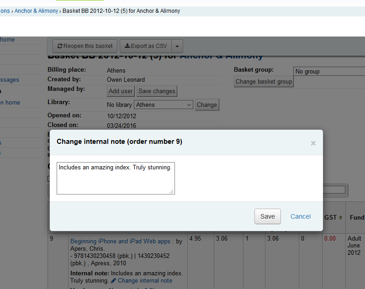Open the No group basket group dropdown
365x289 pixels.
pyautogui.click(x=329, y=71)
